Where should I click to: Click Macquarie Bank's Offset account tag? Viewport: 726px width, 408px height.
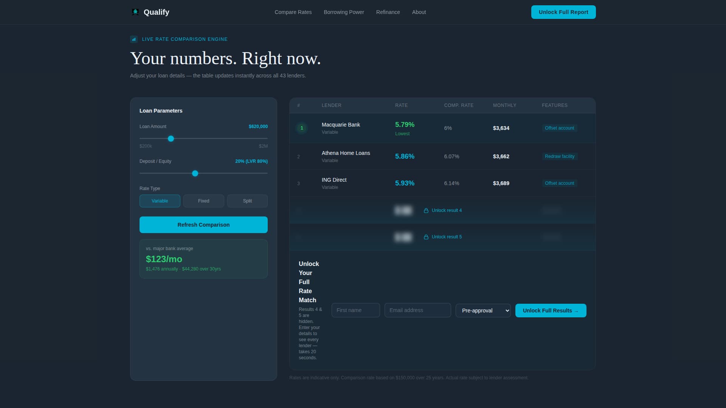pos(560,128)
